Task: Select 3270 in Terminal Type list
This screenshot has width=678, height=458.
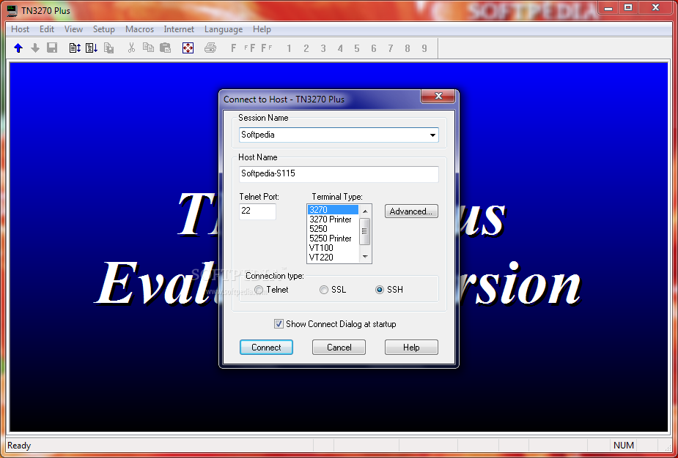Action: 333,210
